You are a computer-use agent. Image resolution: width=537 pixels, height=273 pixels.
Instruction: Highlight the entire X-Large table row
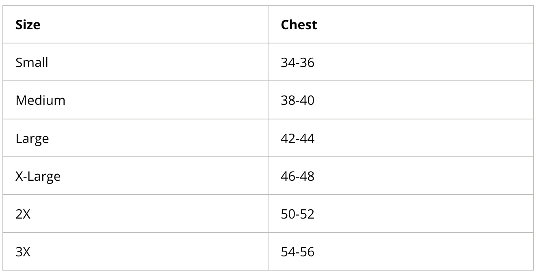268,176
